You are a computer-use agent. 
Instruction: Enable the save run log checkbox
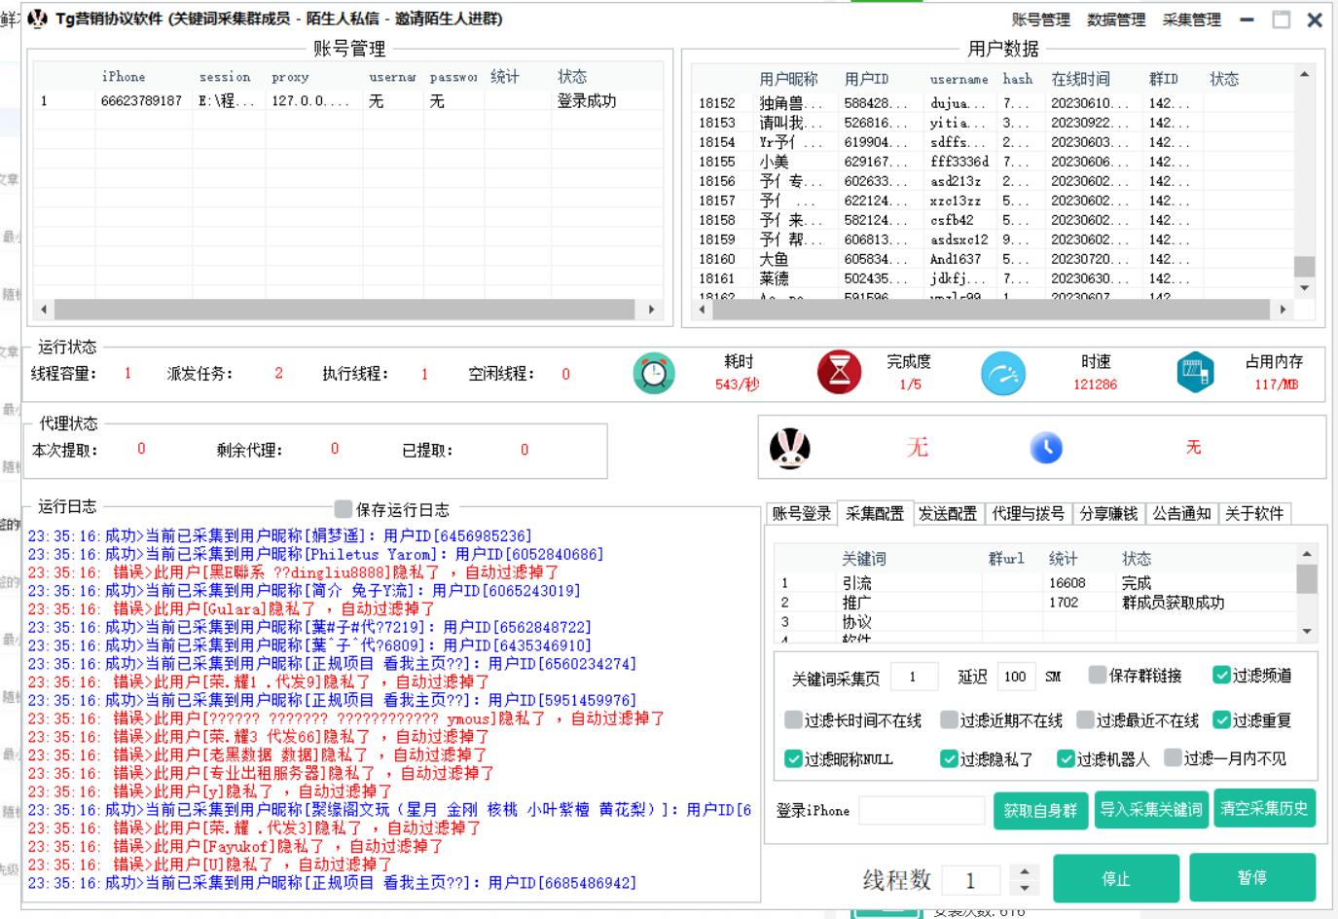pos(343,509)
